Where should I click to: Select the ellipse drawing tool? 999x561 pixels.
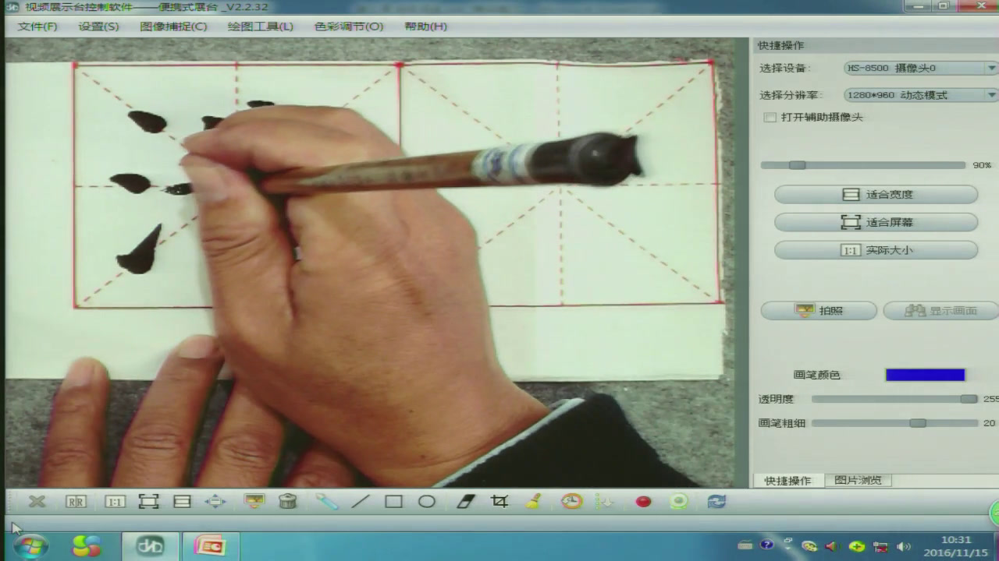[426, 502]
